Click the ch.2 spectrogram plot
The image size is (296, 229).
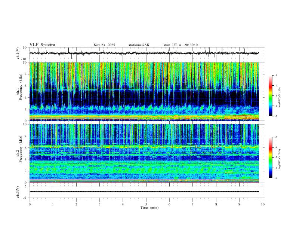pyautogui.click(x=144, y=153)
